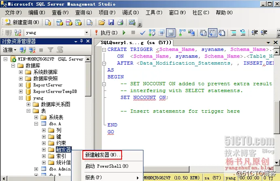Collapse the 数据库 folder
280x181 pixels.
point(13,65)
